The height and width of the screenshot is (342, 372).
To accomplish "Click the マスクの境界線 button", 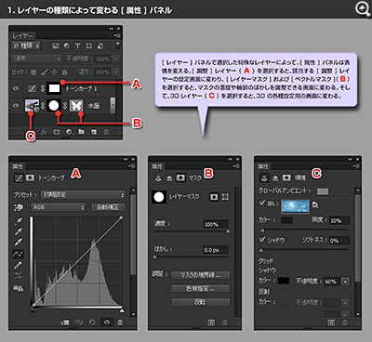I will pos(200,275).
